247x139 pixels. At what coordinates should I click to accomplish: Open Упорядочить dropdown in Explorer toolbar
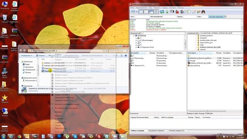point(27,56)
